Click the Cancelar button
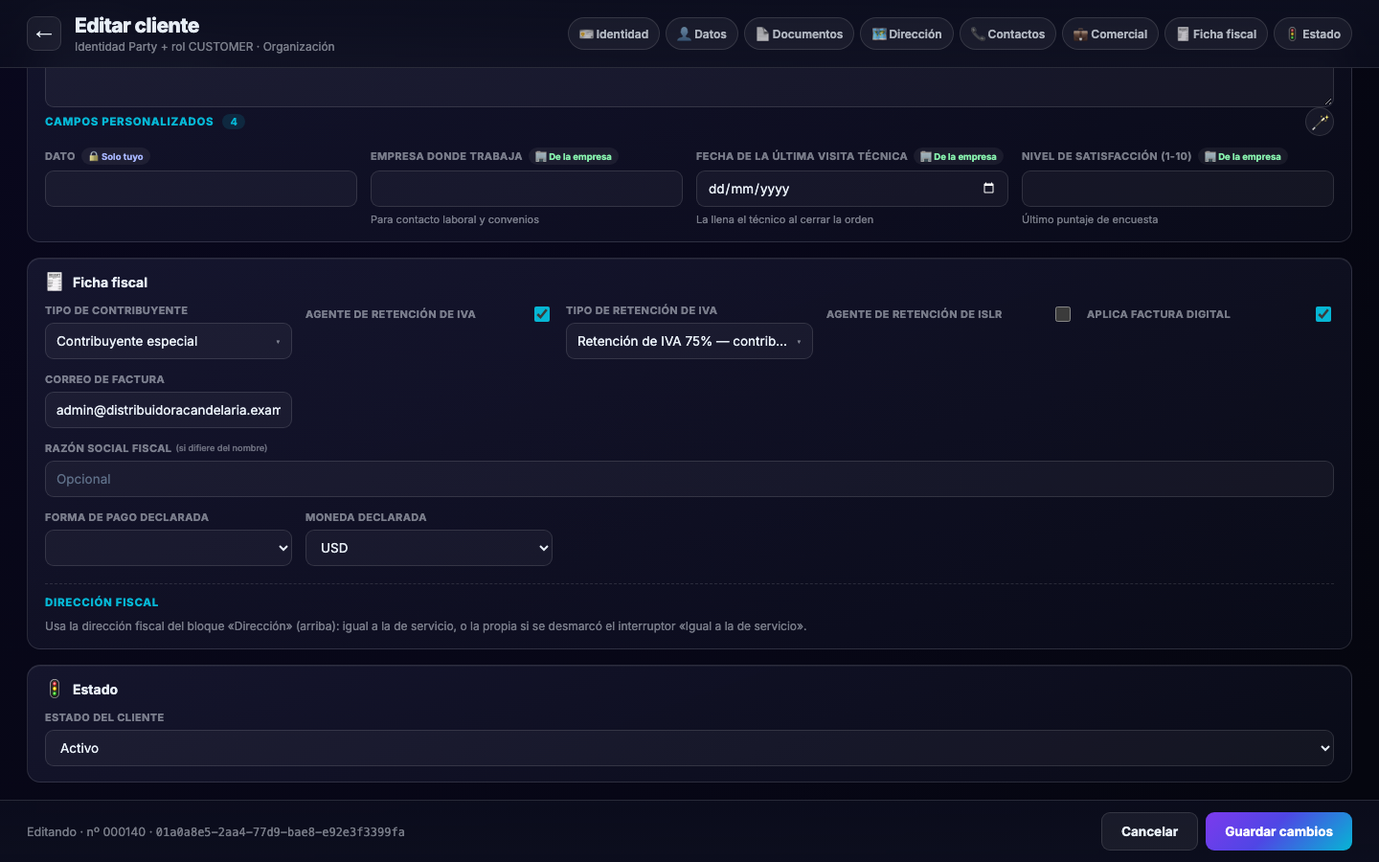 tap(1149, 831)
